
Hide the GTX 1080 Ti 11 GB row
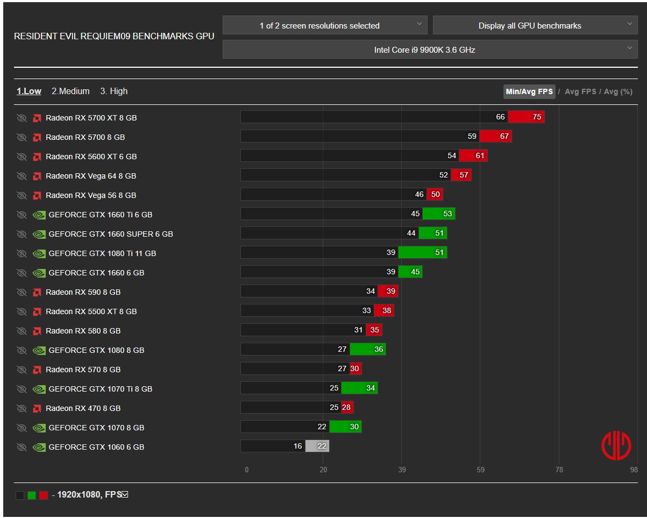pyautogui.click(x=22, y=253)
